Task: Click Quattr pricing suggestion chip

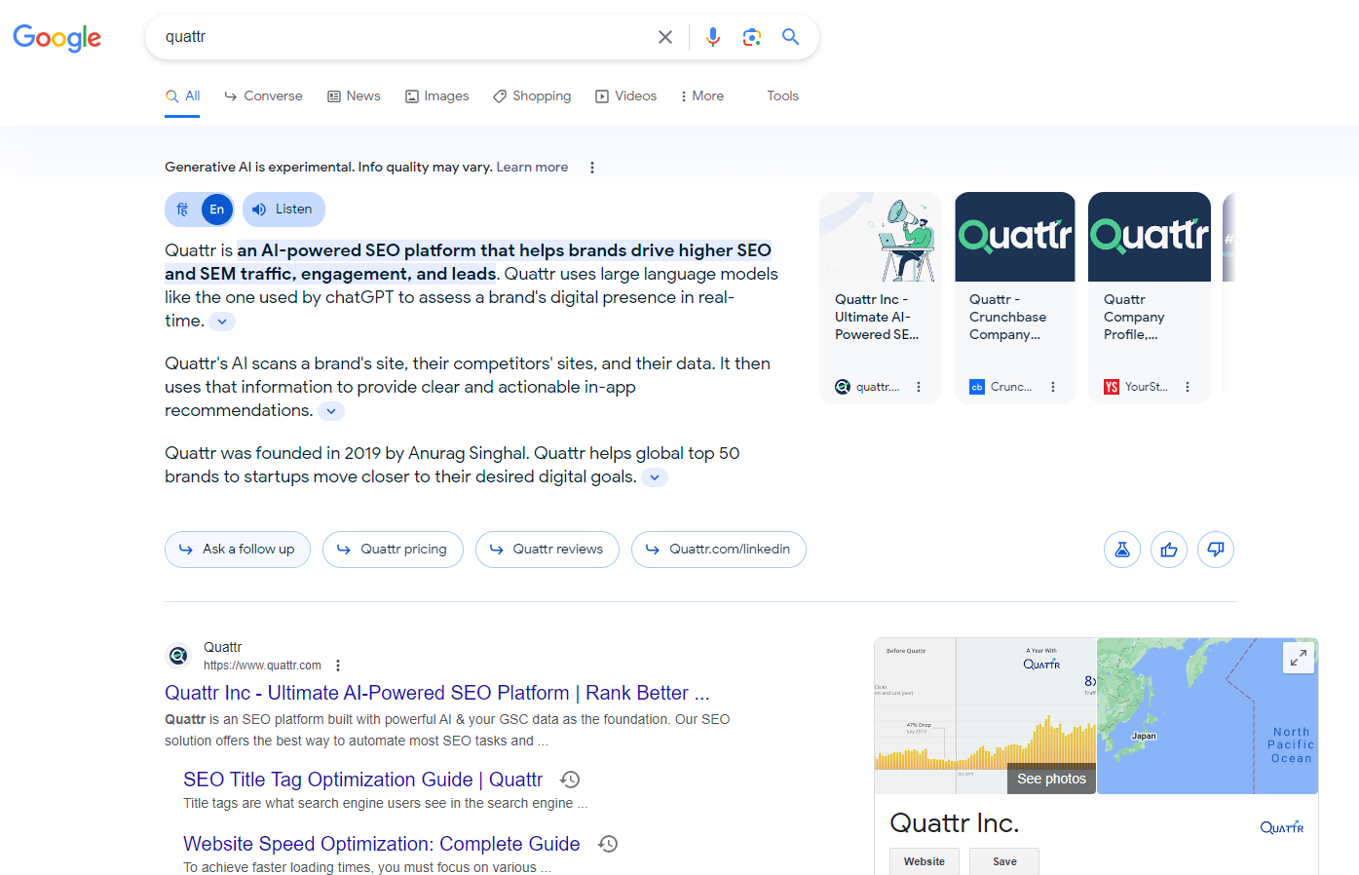Action: [x=393, y=550]
